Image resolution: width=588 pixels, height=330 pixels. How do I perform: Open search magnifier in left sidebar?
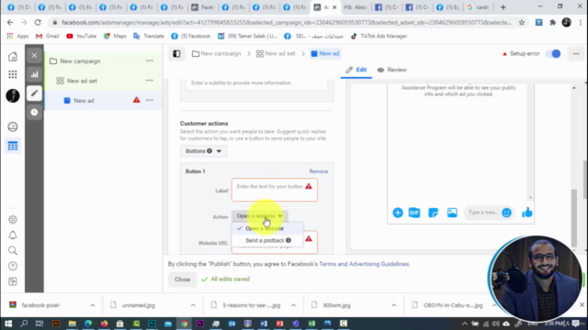pyautogui.click(x=12, y=250)
